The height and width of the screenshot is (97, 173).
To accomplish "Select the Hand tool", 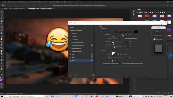I will tap(2, 69).
